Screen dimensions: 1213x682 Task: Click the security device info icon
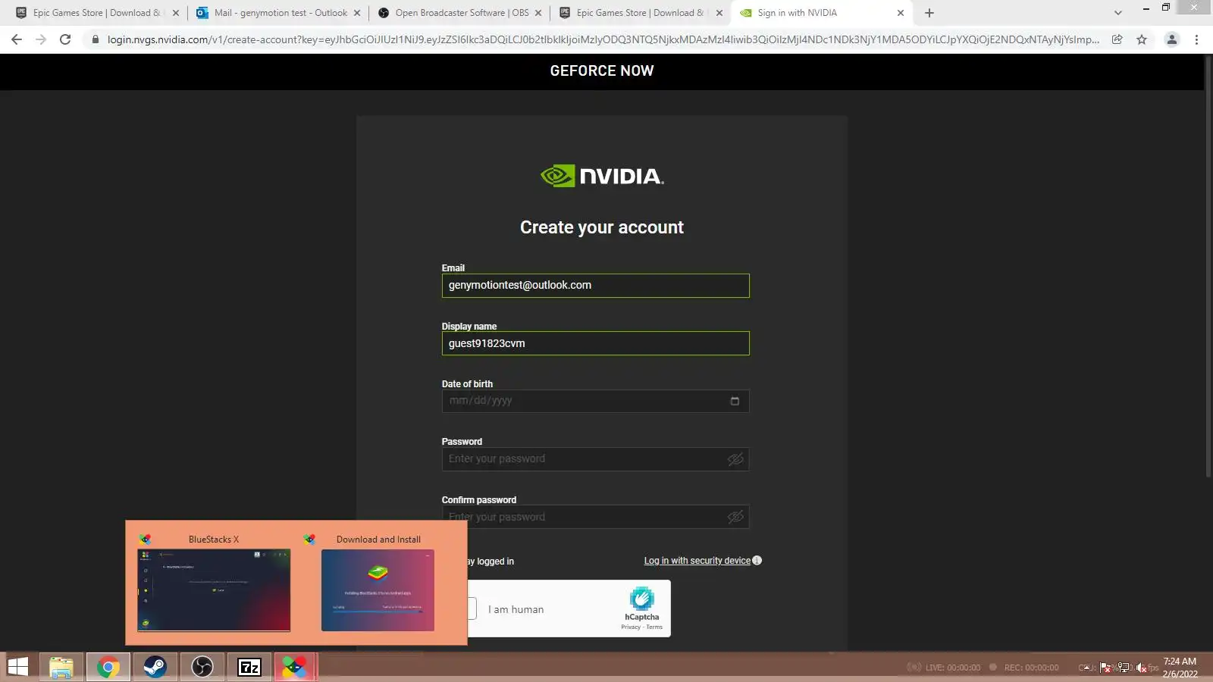[x=757, y=561]
